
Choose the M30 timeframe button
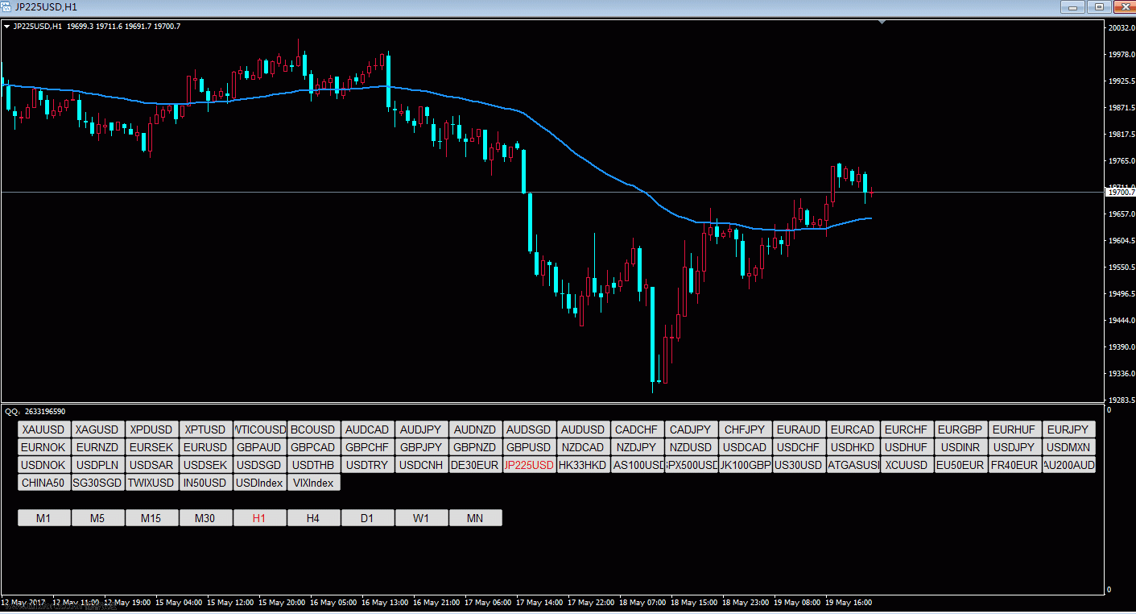(x=205, y=518)
